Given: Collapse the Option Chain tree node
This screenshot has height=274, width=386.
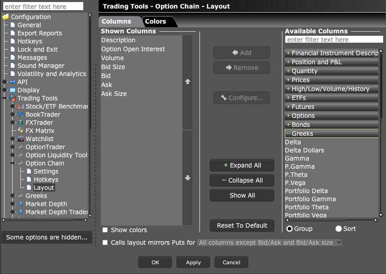Looking at the screenshot, I should click(x=13, y=163).
